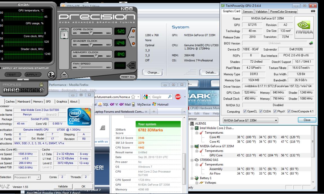324x194 pixels.
Task: Switch to the Validation tab in GPU-Z
Action: coord(261,12)
